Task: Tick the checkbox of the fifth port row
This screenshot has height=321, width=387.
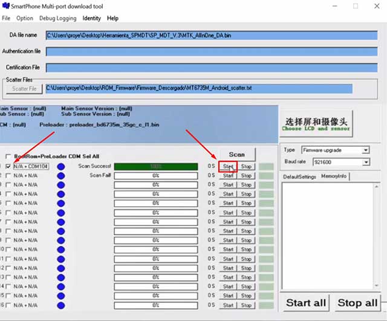Action: pos(8,203)
